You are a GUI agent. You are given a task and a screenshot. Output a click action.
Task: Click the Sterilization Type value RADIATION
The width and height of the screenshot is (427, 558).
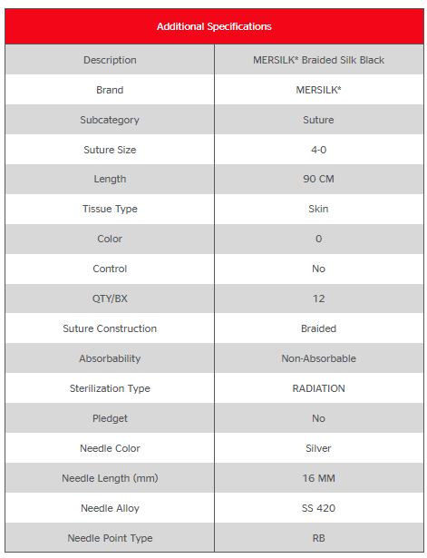(318, 388)
